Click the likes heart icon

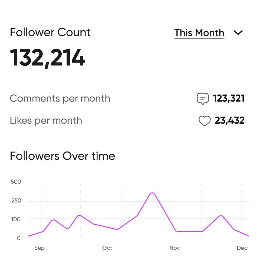click(205, 121)
